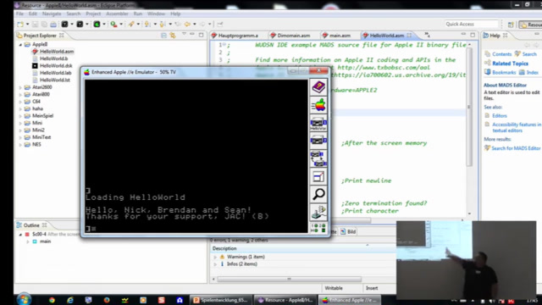Open the Open Perspective icon

point(511,25)
